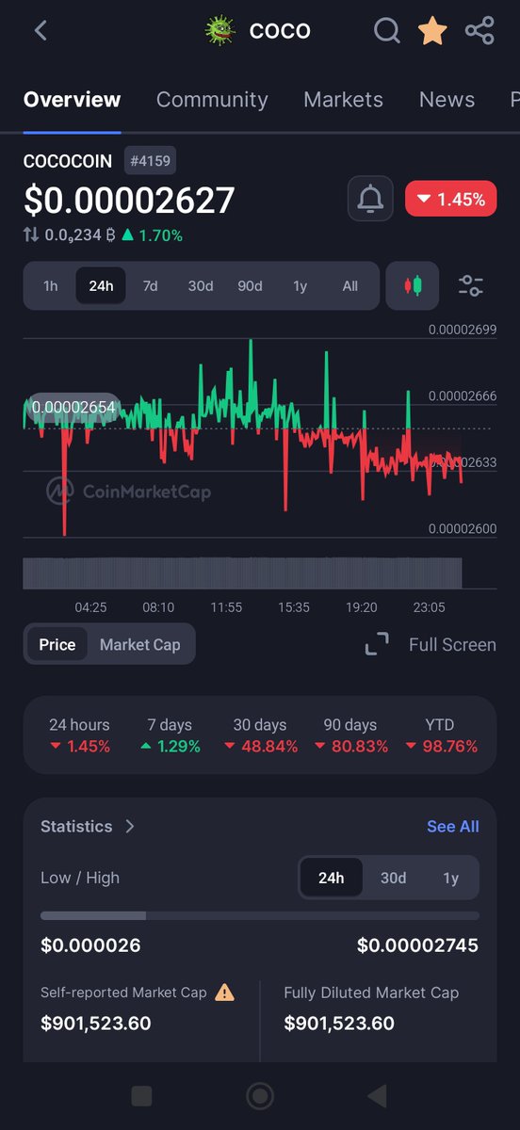Tap the price $0.00002627
This screenshot has height=1130, width=520.
click(x=129, y=201)
